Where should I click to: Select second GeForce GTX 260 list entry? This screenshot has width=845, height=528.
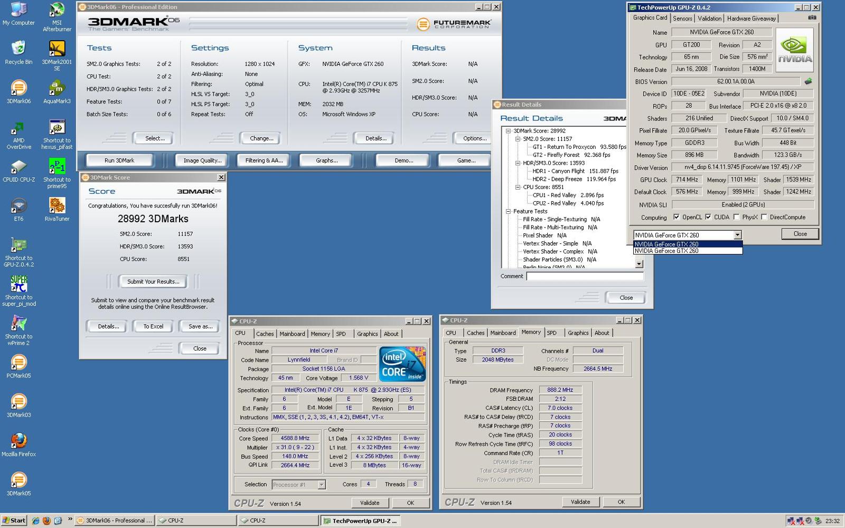(688, 251)
